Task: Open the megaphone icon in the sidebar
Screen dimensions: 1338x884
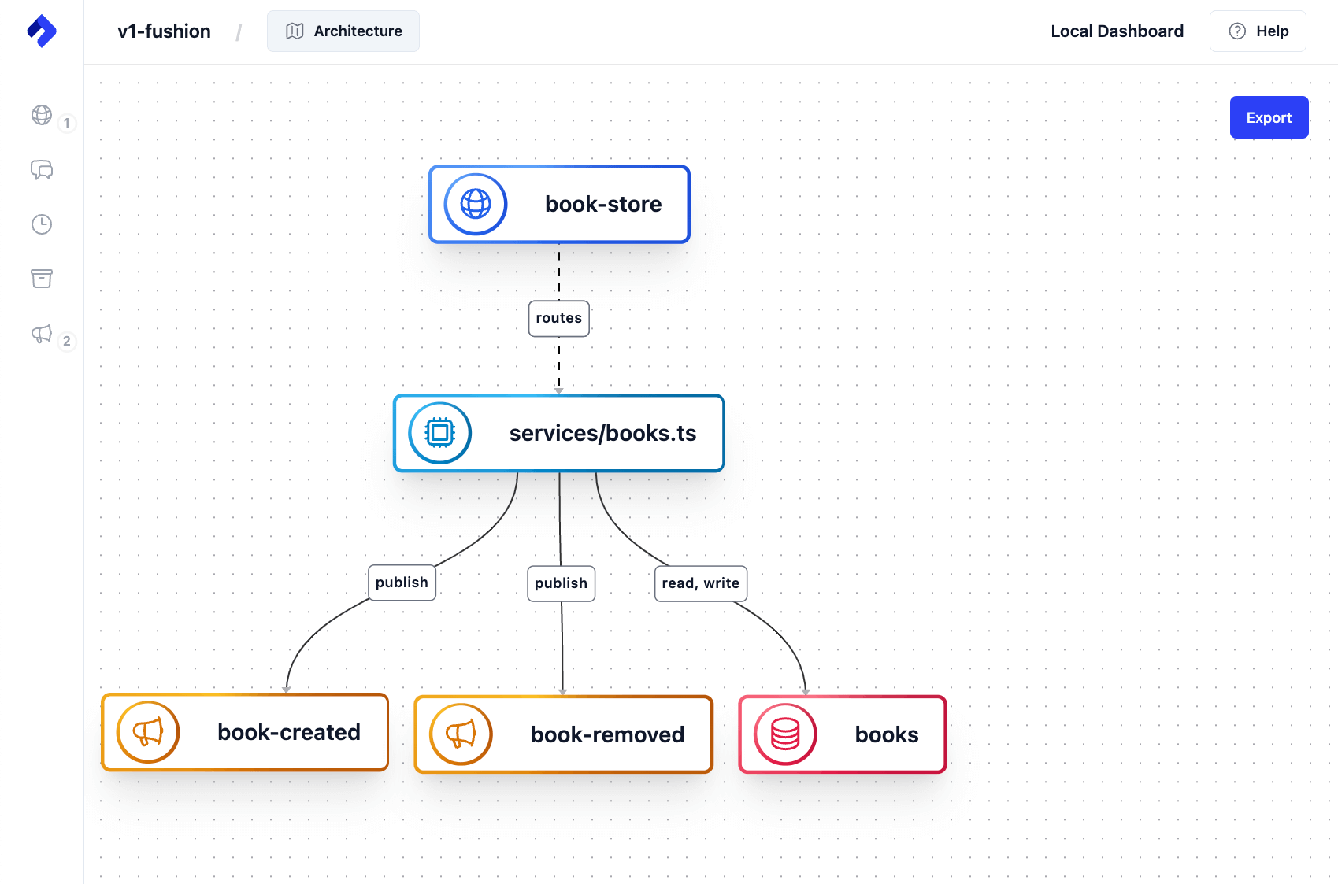Action: (x=42, y=334)
